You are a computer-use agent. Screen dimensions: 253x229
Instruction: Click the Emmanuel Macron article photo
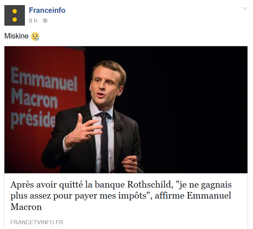point(126,110)
